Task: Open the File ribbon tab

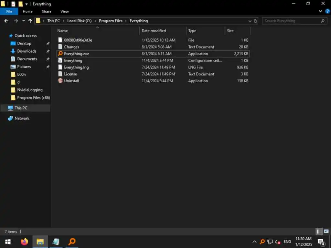Action: pyautogui.click(x=9, y=11)
